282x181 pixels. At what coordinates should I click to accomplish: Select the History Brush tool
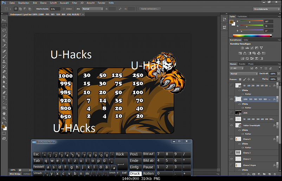tap(4, 66)
